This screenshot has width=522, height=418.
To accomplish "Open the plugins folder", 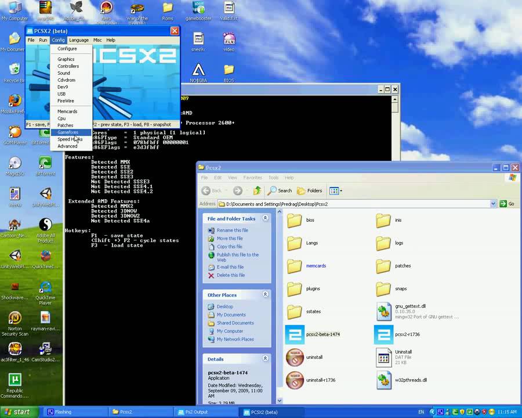I will click(294, 289).
